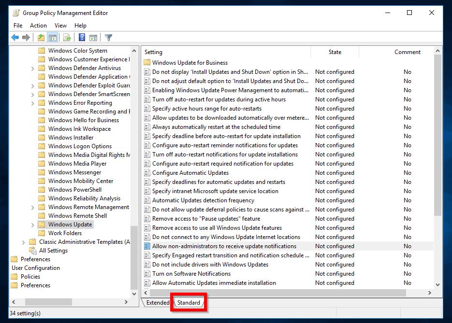Sort the list by the State column header
The width and height of the screenshot is (452, 323).
coord(335,52)
